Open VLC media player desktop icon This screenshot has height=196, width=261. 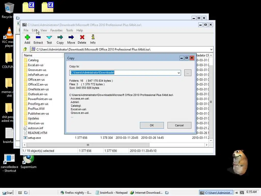pyautogui.click(x=9, y=33)
